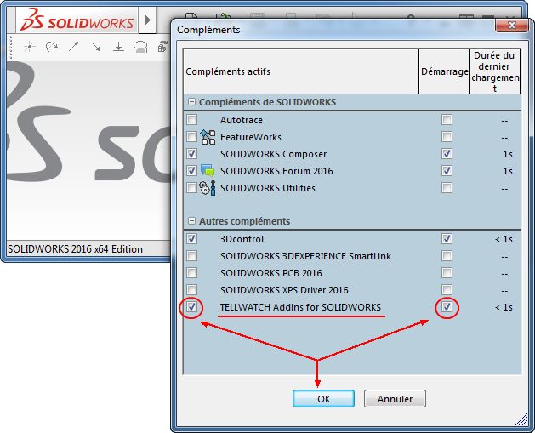
Task: Select the curved arrow rotate toolbar icon
Action: pos(51,47)
